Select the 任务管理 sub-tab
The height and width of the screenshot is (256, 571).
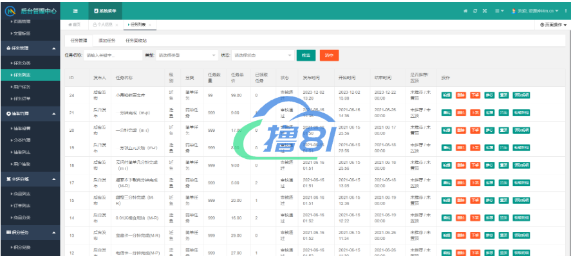pos(79,41)
